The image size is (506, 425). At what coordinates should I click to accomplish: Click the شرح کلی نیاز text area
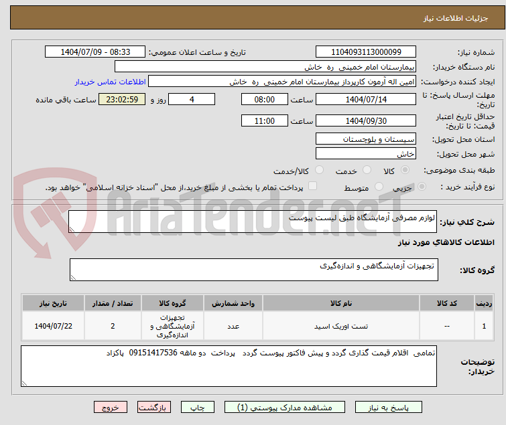(x=253, y=222)
